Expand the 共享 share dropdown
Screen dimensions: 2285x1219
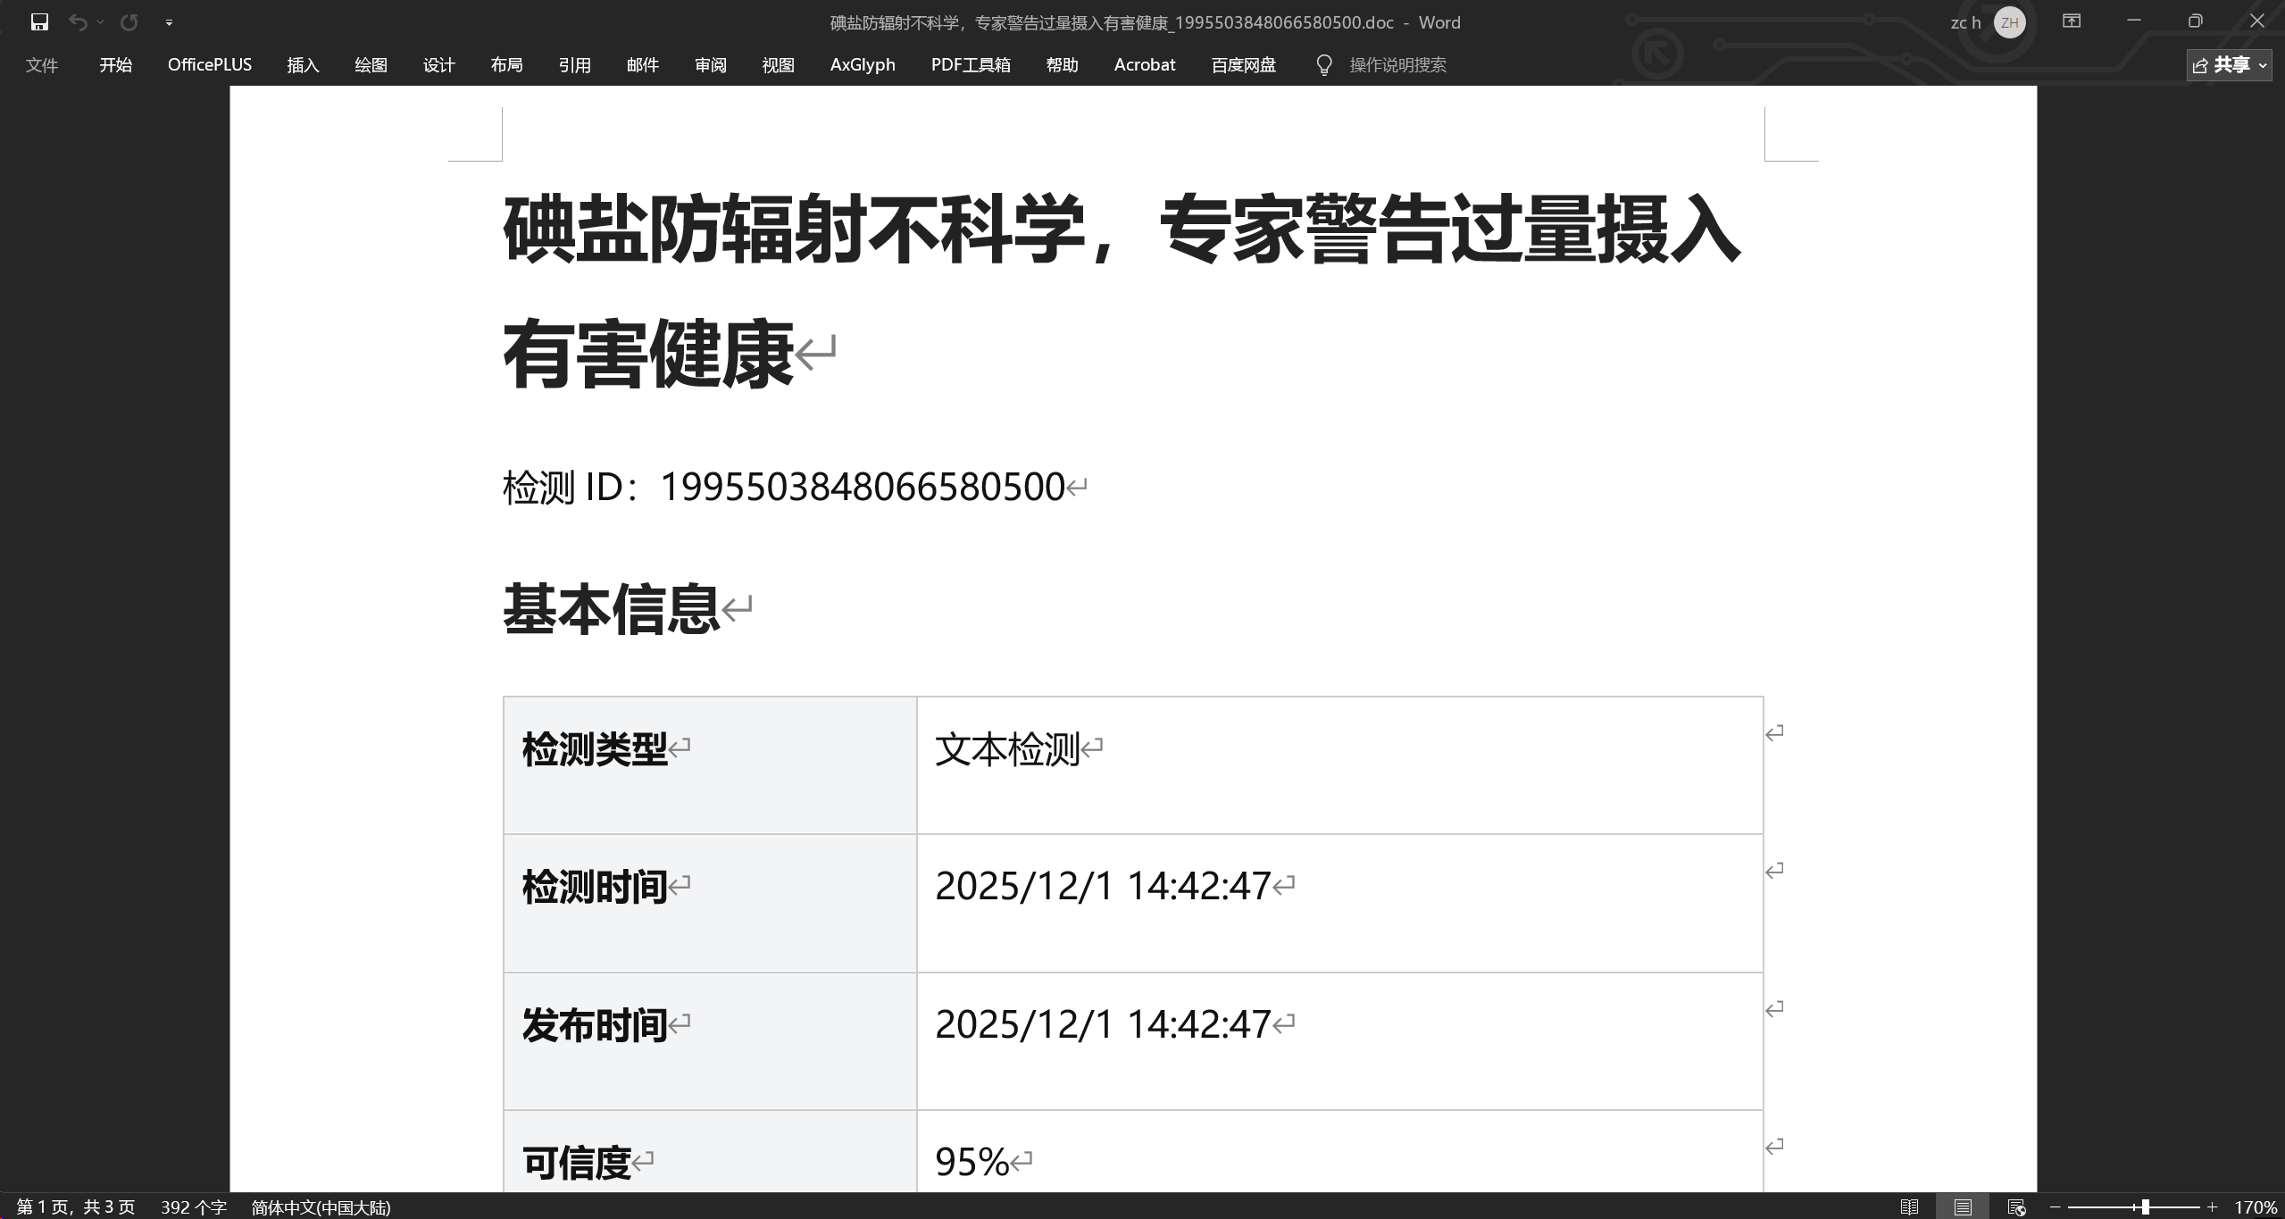coord(2263,65)
